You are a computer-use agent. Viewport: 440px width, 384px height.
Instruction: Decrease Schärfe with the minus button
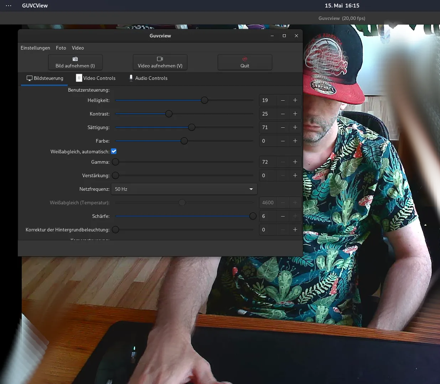[x=283, y=216]
